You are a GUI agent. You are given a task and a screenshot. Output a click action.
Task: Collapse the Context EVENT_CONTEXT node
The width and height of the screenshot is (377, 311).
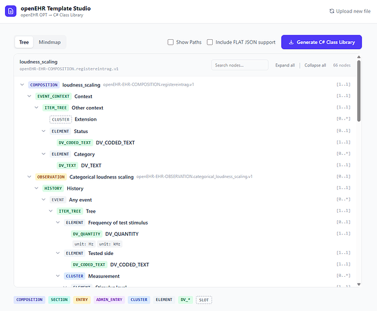[x=29, y=96]
